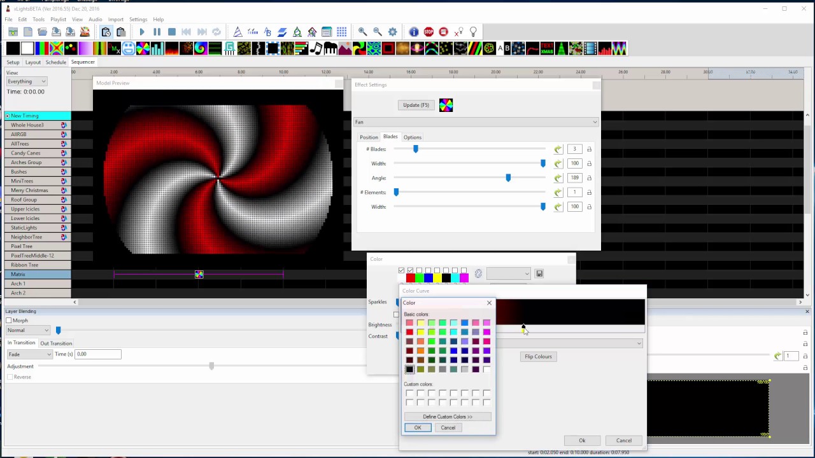This screenshot has width=815, height=458.
Task: Toggle the checkbox above green palette color
Action: 419,270
